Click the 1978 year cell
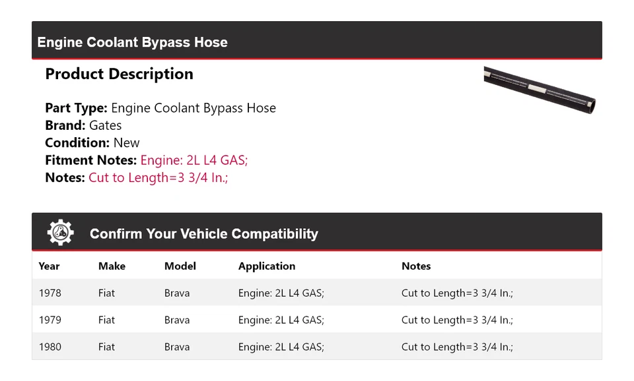 pos(50,293)
